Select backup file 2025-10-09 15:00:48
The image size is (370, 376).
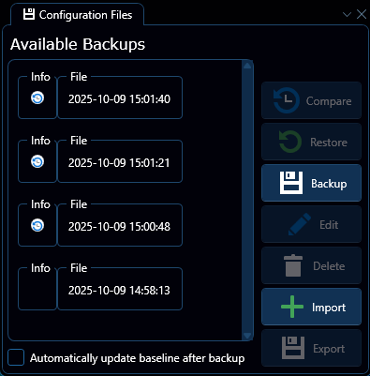pyautogui.click(x=120, y=225)
